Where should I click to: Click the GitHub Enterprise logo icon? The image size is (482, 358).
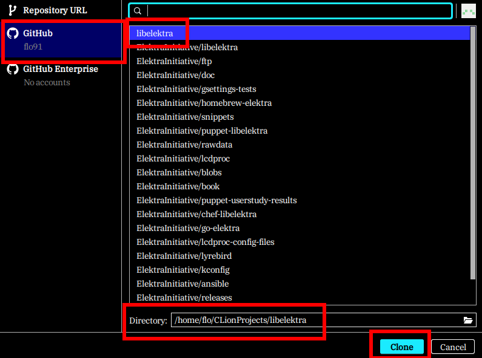coord(13,69)
